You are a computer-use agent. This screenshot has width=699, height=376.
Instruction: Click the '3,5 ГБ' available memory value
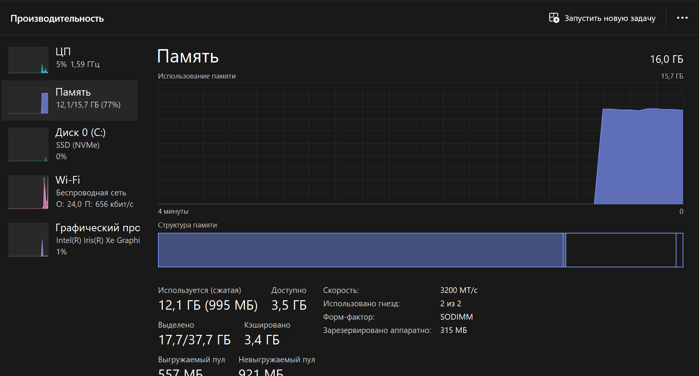point(289,305)
